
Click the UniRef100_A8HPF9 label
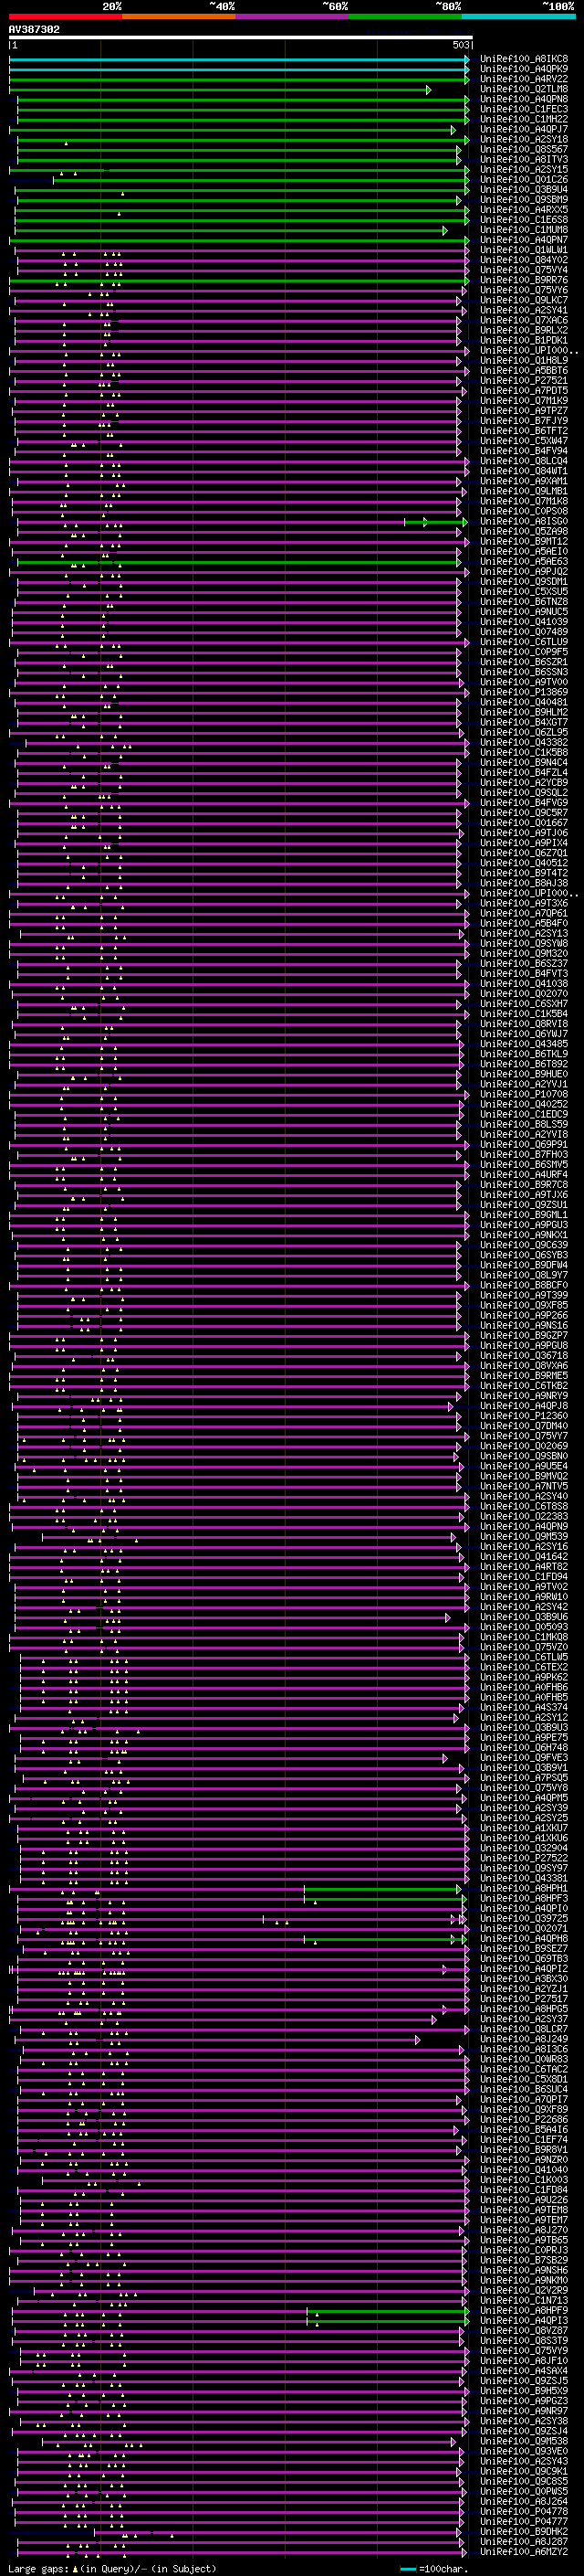point(523,2311)
